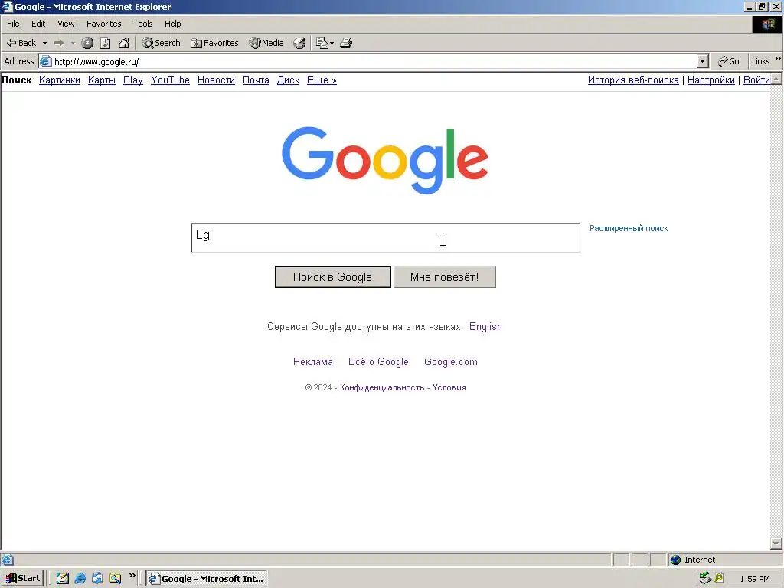Click the folder search icon in Quick Launch
The width and height of the screenshot is (784, 588).
pos(116,579)
